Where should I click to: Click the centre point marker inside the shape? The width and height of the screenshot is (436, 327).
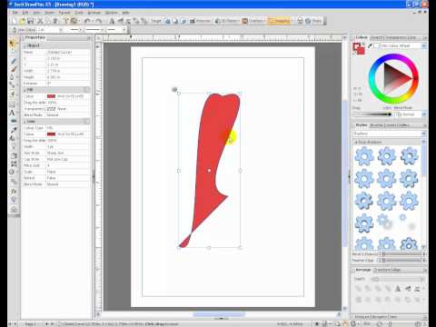[x=209, y=171]
